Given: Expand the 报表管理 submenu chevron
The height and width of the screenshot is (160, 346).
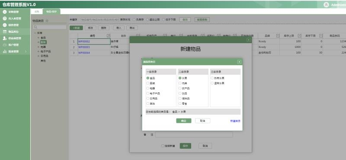Looking at the screenshot, I should tap(26, 51).
